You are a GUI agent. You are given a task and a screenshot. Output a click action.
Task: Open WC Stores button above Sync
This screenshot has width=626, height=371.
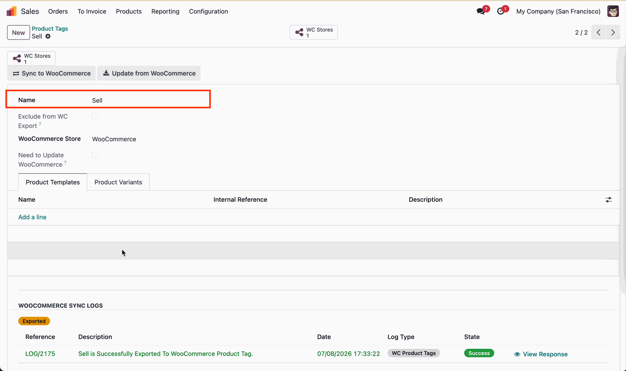[x=31, y=58]
